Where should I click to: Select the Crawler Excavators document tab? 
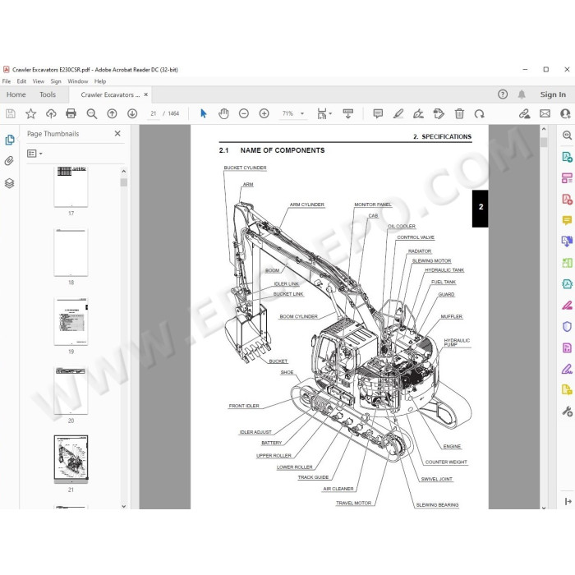110,95
